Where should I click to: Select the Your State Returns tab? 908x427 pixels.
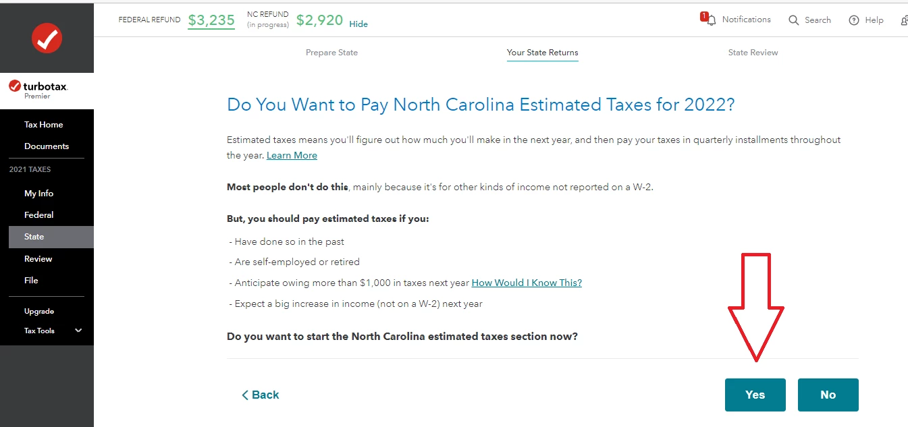click(543, 53)
